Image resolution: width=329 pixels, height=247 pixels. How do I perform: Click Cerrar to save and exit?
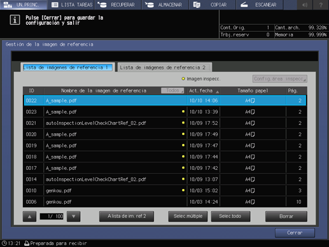pyautogui.click(x=295, y=233)
